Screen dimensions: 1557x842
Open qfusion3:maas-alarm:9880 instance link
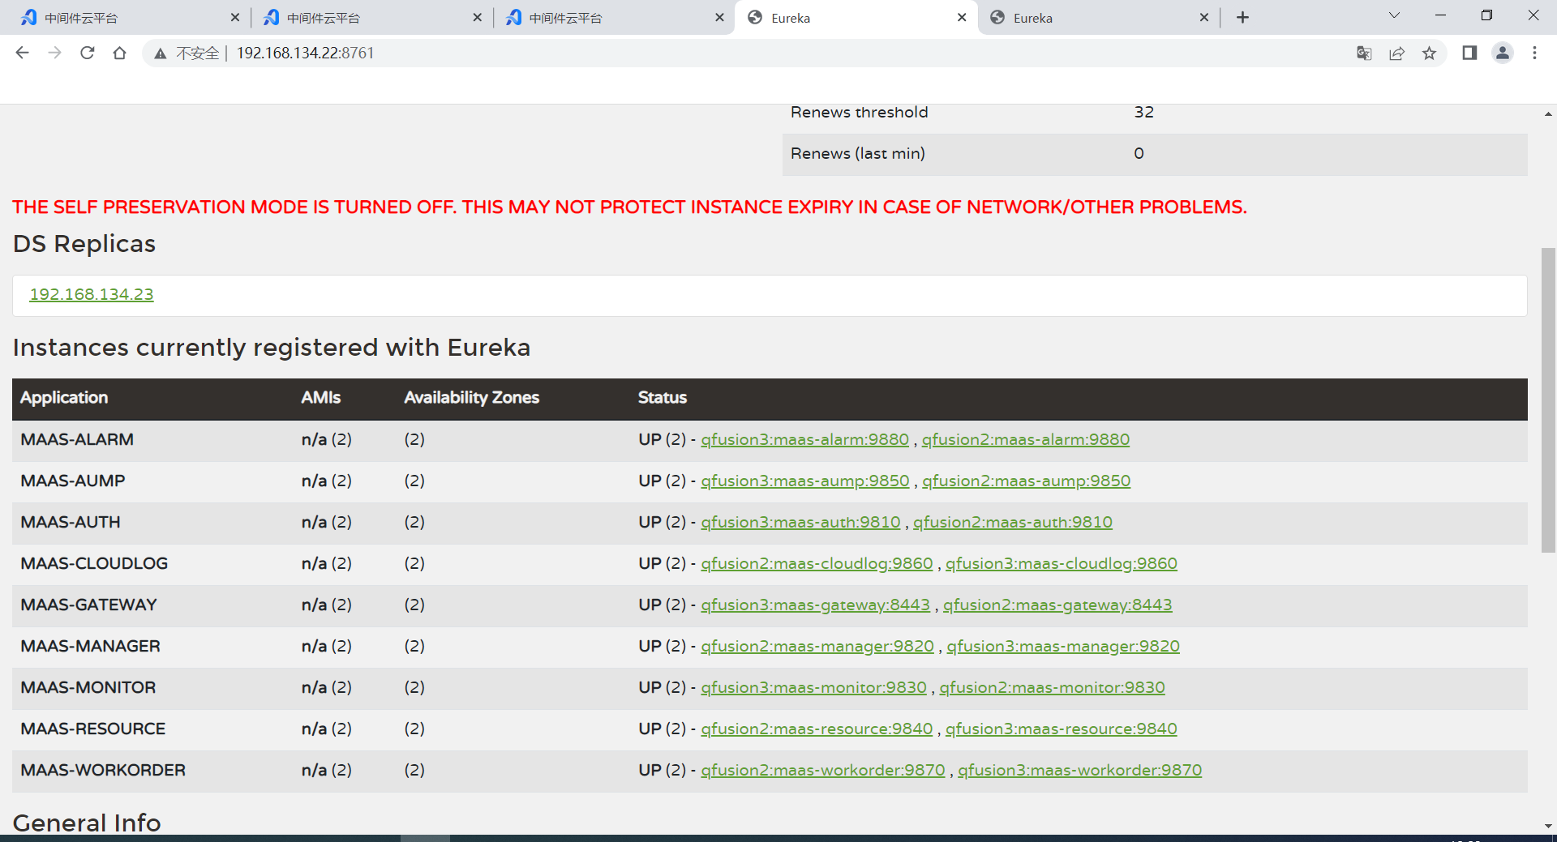tap(804, 439)
